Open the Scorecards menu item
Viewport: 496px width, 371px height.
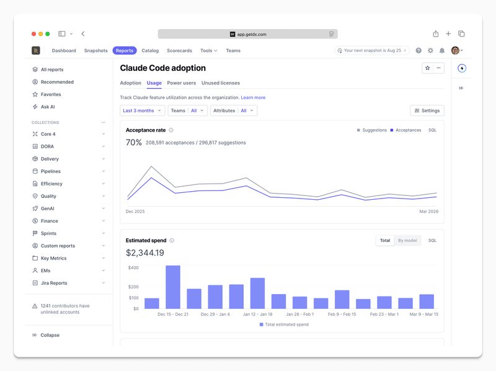pos(179,51)
